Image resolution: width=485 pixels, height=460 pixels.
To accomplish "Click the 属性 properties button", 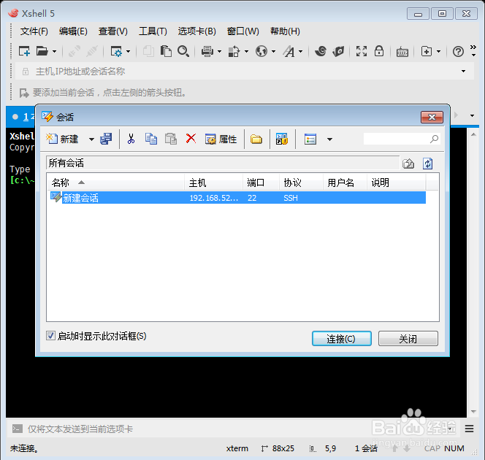I will (221, 139).
